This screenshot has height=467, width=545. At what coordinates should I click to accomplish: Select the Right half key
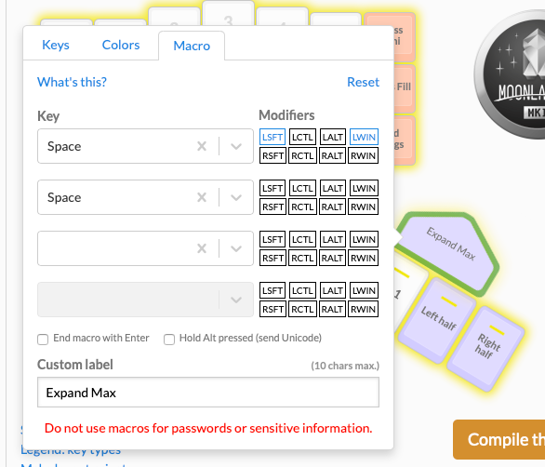(x=486, y=346)
